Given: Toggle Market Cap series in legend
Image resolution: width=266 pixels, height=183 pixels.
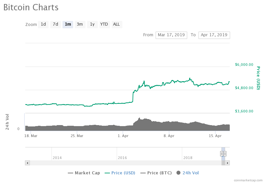Looking at the screenshot, I should [84, 173].
